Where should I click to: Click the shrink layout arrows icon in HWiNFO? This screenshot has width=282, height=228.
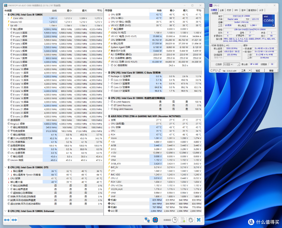click(x=14, y=220)
